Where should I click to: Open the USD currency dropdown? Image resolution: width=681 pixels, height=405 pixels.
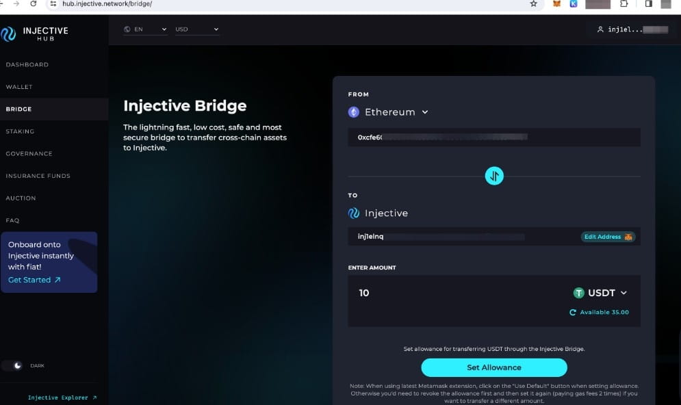point(196,29)
